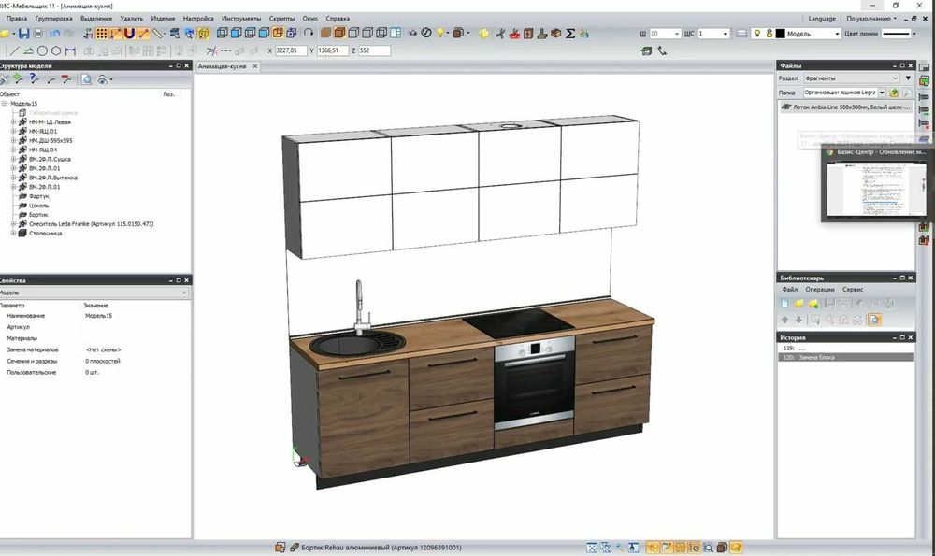Click the magnifier search icon in Files panel

tap(907, 93)
